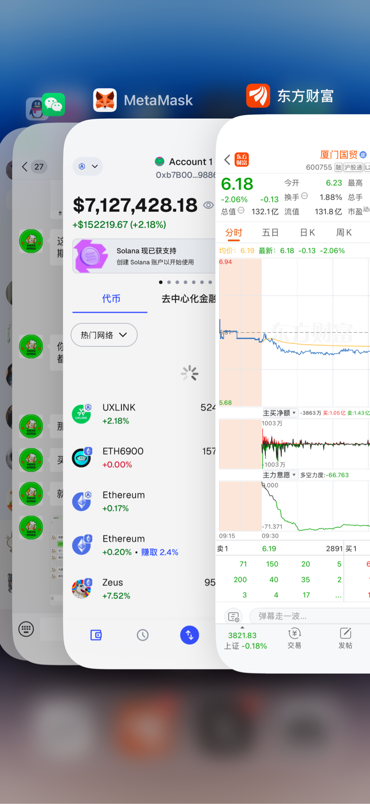This screenshot has width=370, height=804.
Task: Tap the info icon beside 总值
Action: tap(241, 211)
